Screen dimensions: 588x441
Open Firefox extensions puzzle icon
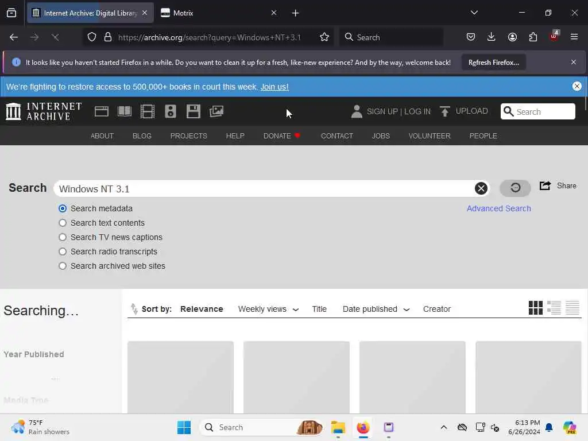(533, 37)
